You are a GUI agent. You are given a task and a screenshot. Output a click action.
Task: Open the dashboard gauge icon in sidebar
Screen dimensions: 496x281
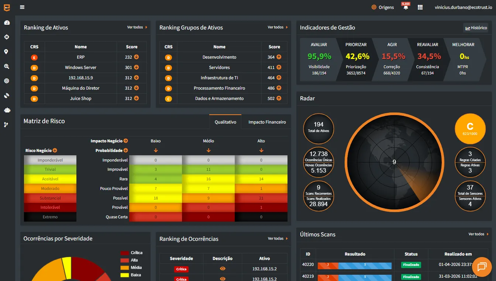pyautogui.click(x=7, y=22)
